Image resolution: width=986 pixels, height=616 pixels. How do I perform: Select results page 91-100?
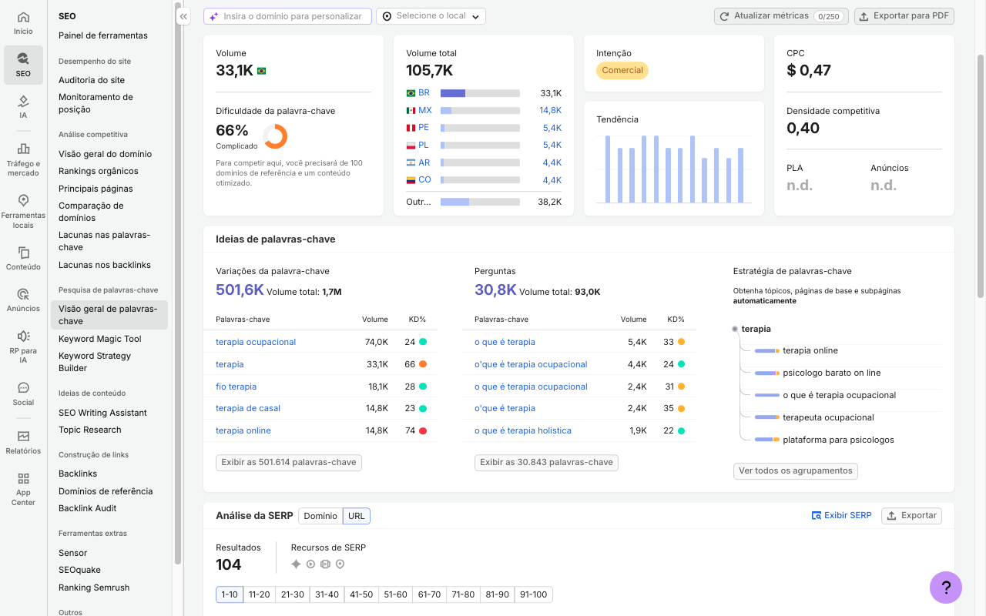tap(534, 594)
